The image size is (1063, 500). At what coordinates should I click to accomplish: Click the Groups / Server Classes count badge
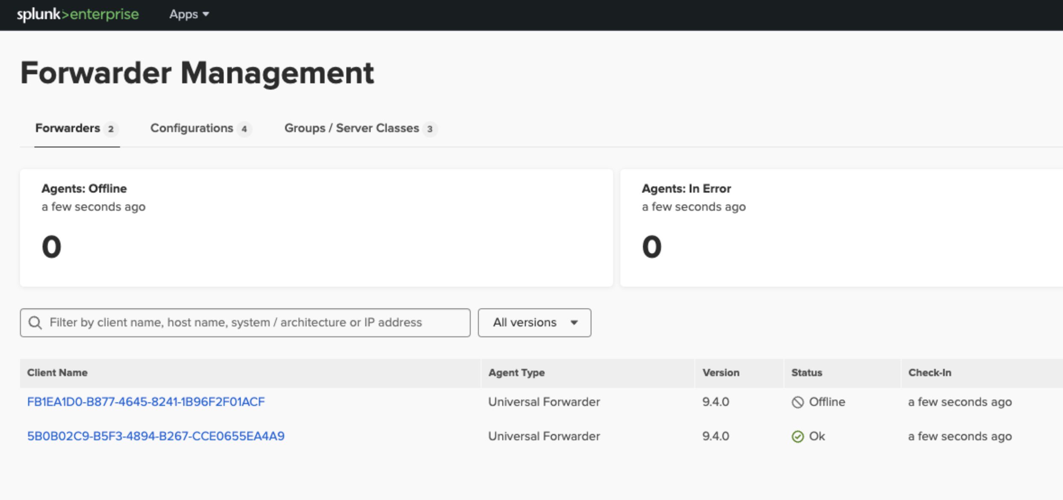(430, 129)
